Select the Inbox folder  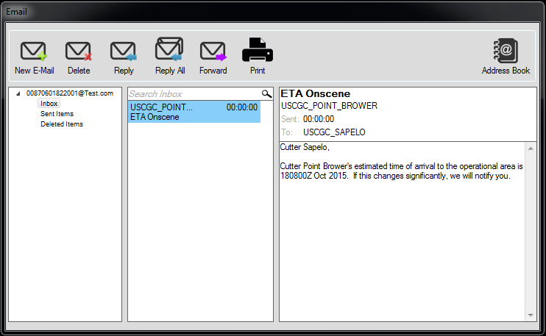point(49,104)
